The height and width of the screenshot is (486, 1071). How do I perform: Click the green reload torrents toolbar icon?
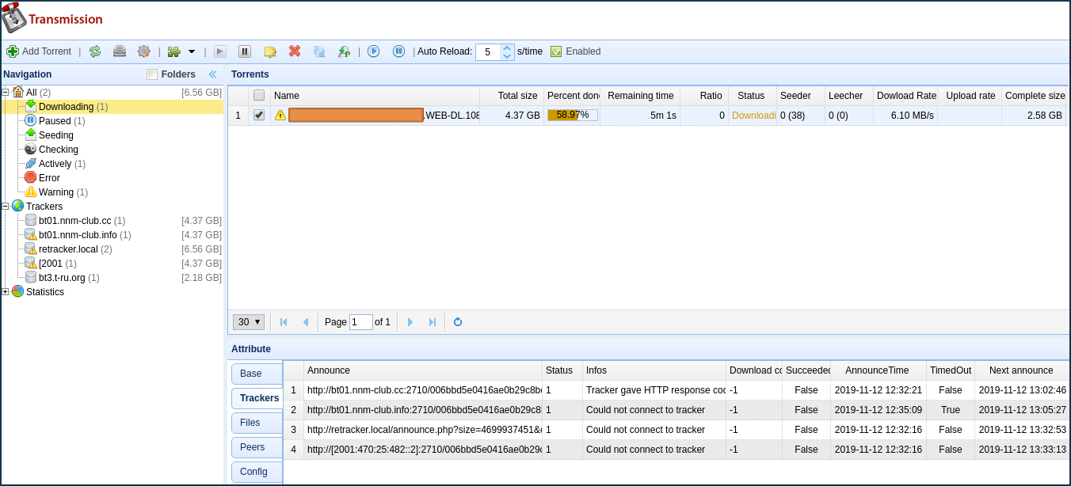pyautogui.click(x=95, y=51)
